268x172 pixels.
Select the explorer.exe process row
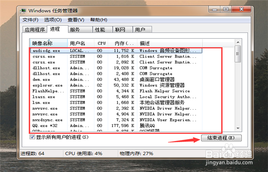coord(116,85)
